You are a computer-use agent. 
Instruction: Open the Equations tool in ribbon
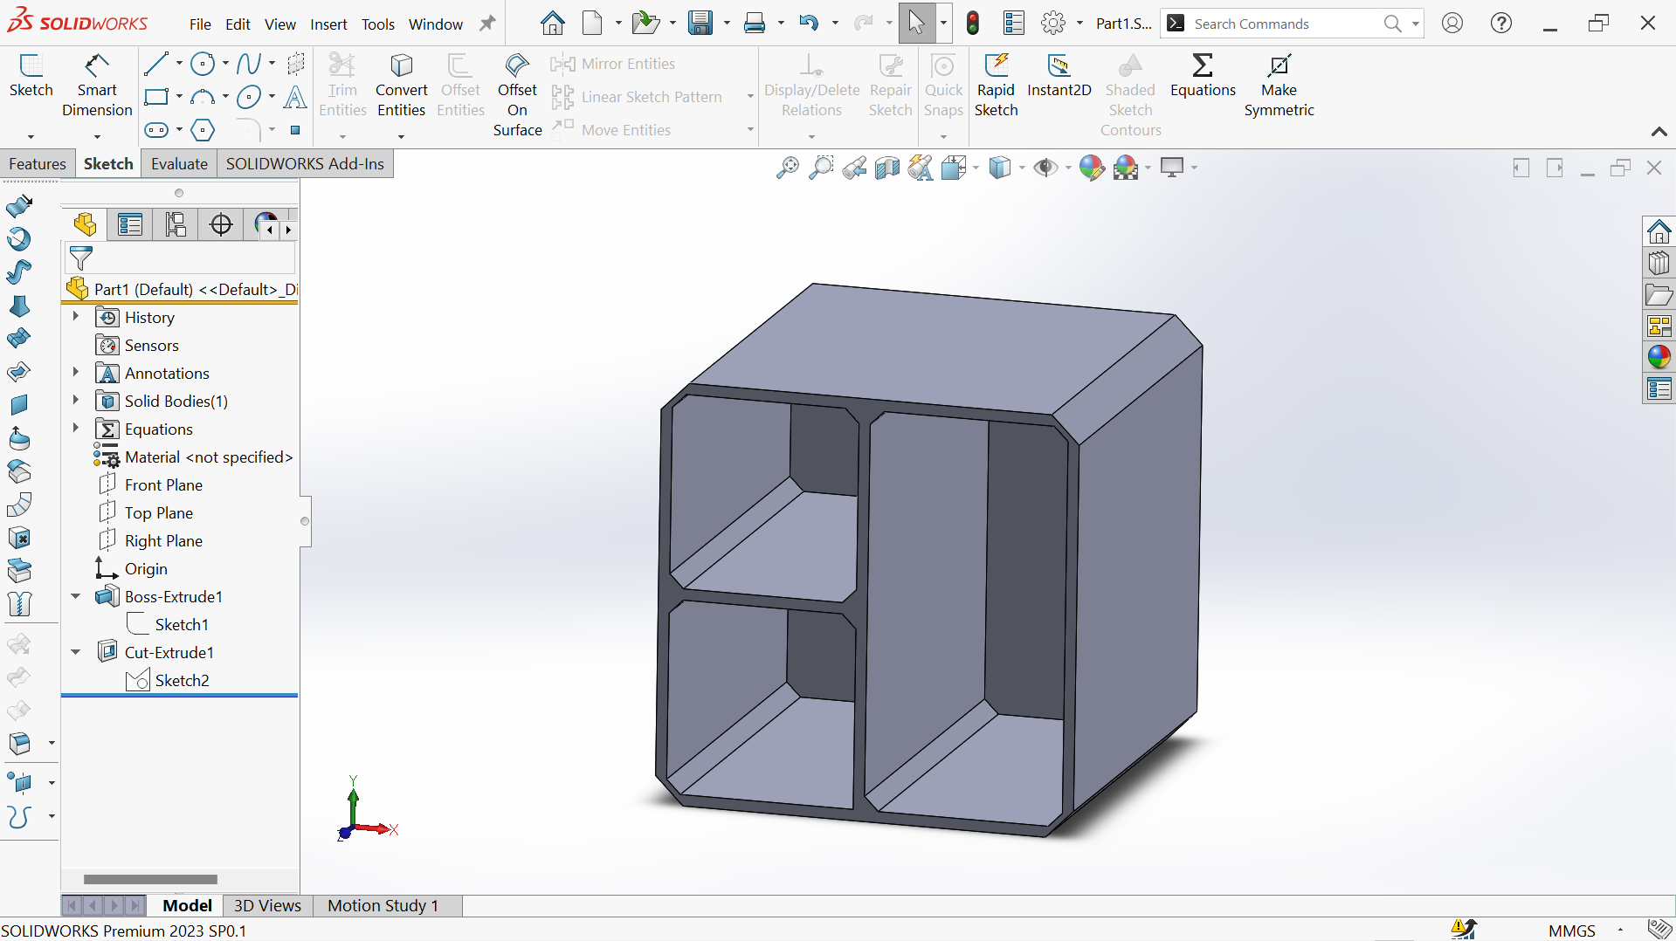coord(1203,77)
